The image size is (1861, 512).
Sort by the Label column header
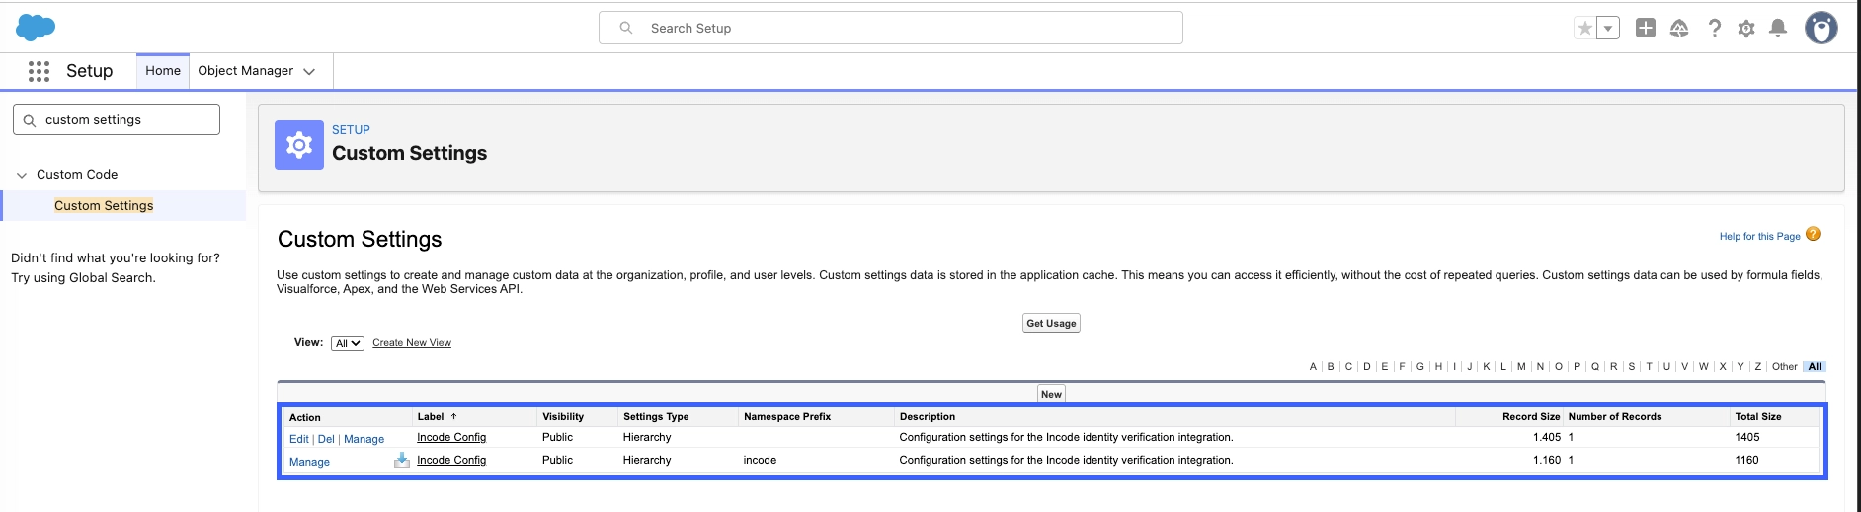pos(431,416)
